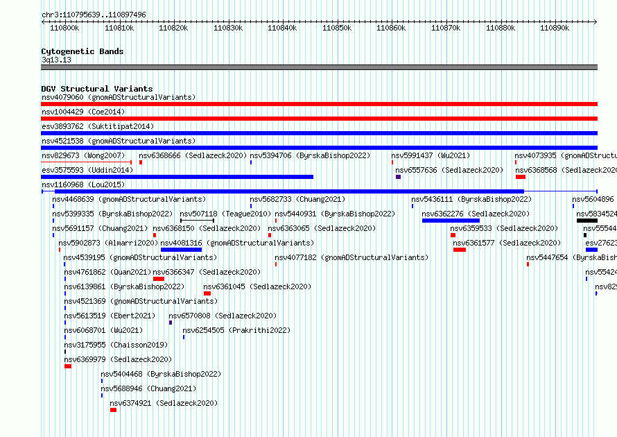Screen dimensions: 617x437
Task: Select the DGV Structural Variants track title
Action: 97,89
